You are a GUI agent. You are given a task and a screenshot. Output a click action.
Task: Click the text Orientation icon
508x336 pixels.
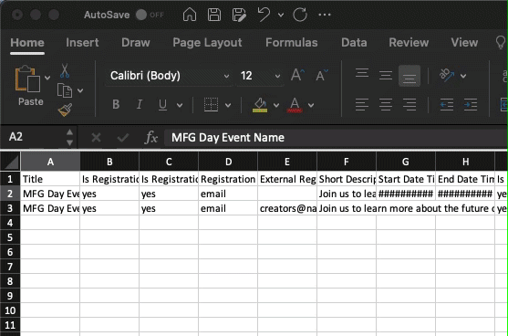coord(447,75)
